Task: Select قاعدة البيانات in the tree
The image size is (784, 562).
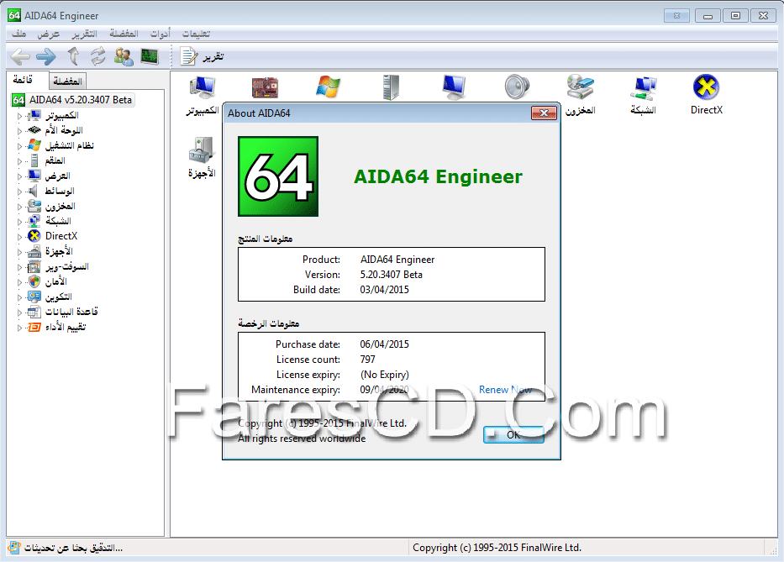Action: click(x=71, y=312)
